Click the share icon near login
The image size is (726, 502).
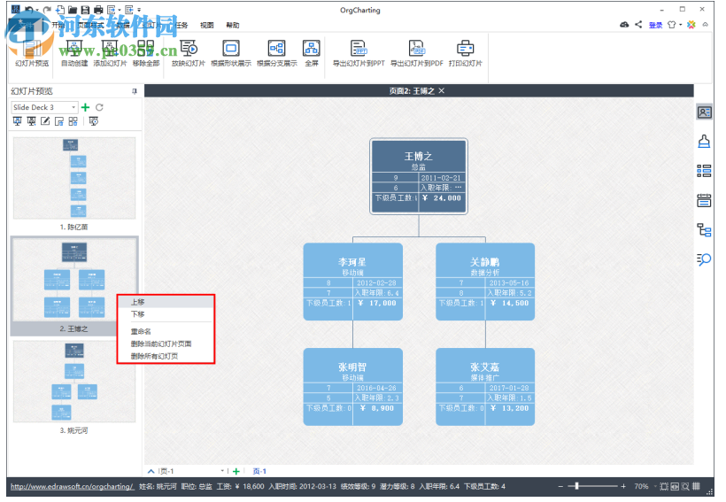638,25
